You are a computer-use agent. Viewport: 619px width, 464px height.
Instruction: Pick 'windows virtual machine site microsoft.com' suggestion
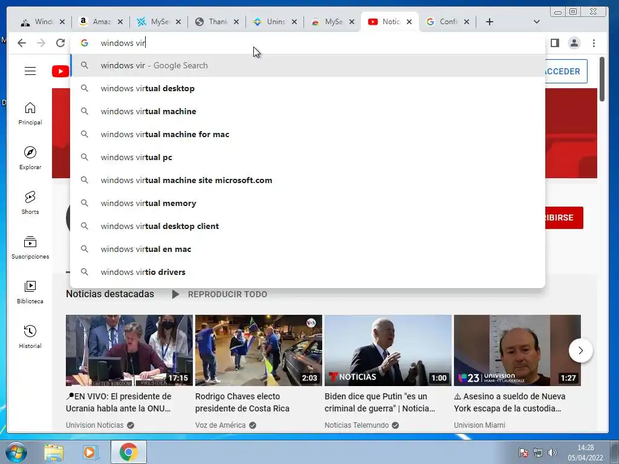(x=308, y=180)
